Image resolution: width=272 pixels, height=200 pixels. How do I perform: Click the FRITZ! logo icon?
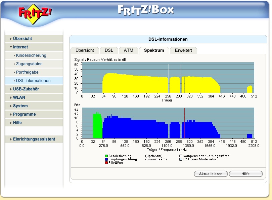[35, 14]
